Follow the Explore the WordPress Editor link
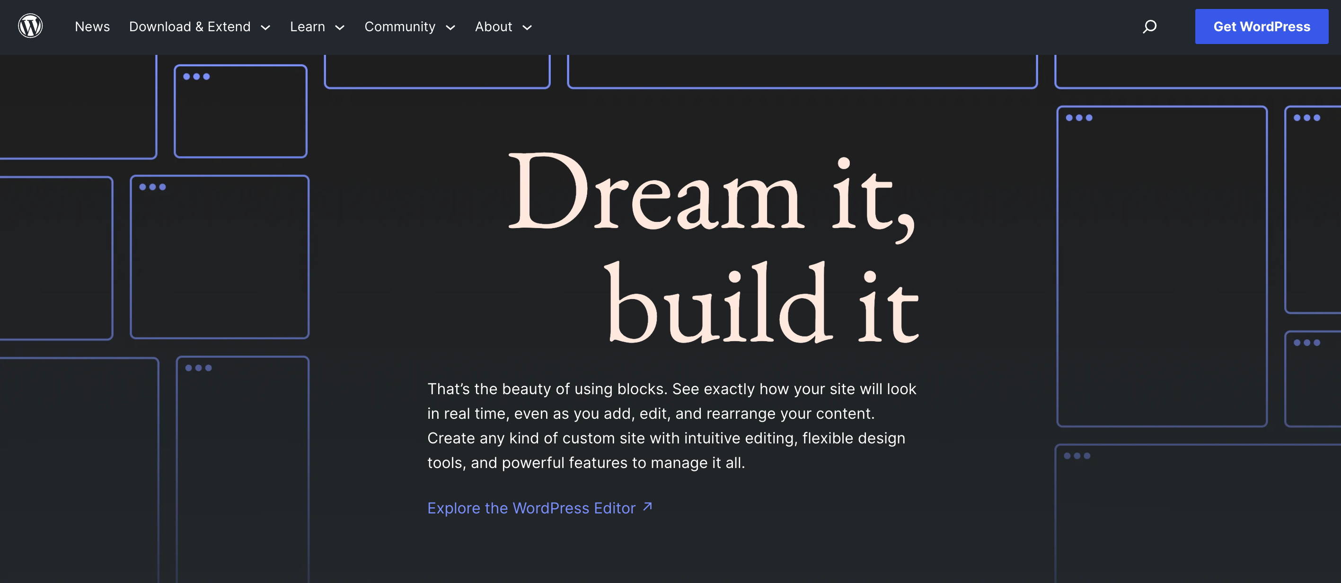 (x=531, y=508)
